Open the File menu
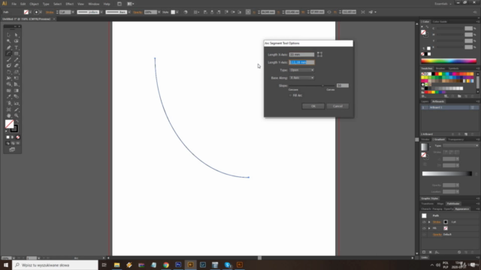Viewport: 481px width, 270px height. pos(14,4)
